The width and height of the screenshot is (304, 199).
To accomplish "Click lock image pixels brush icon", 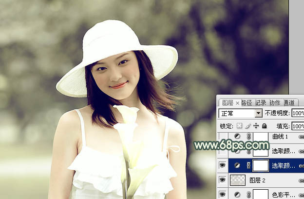I will (x=247, y=126).
